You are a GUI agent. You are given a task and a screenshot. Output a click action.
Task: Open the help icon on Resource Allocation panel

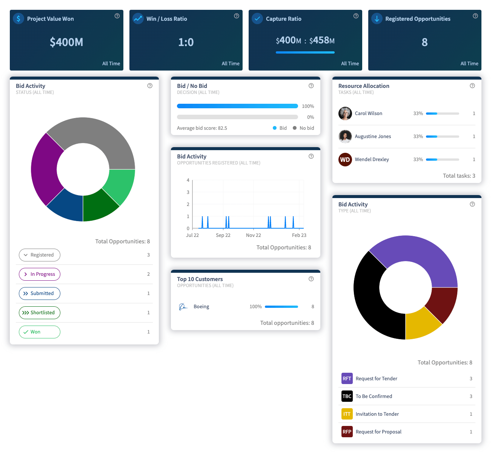(472, 86)
